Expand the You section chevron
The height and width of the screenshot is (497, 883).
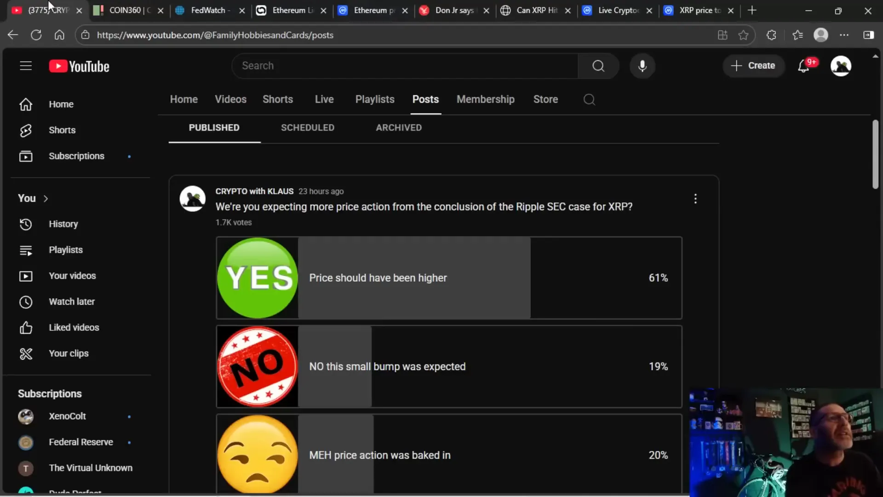[x=46, y=198]
